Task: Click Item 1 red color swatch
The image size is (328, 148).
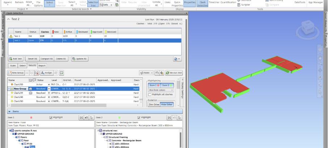Action: [x=31, y=118]
